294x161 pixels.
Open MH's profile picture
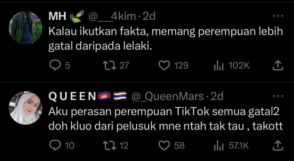point(25,28)
